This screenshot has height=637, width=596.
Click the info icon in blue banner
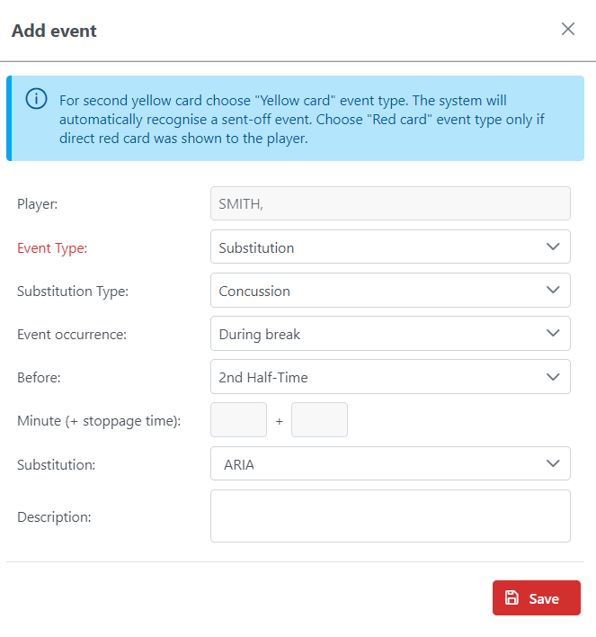point(36,99)
